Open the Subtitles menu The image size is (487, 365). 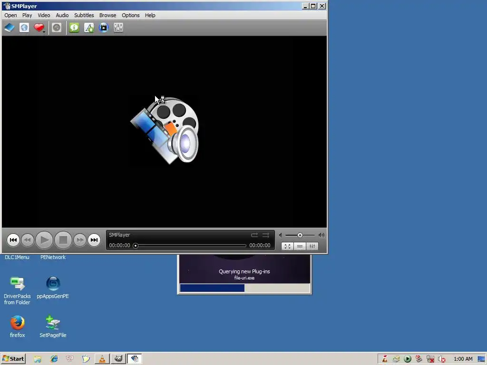pos(84,15)
